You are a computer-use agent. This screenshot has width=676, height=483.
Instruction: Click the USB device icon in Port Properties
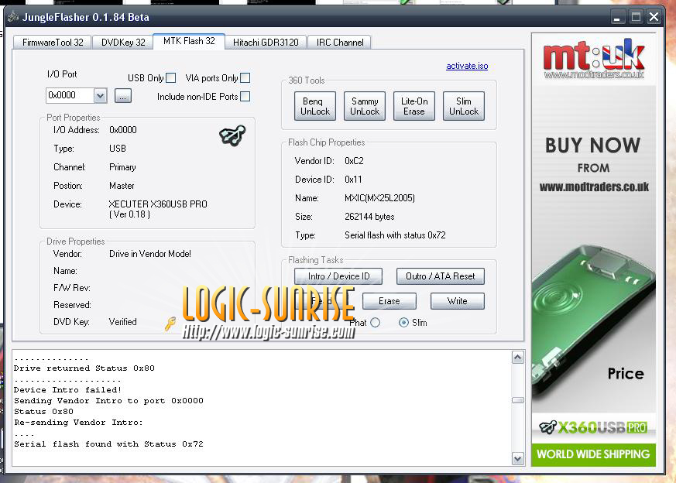click(x=232, y=135)
